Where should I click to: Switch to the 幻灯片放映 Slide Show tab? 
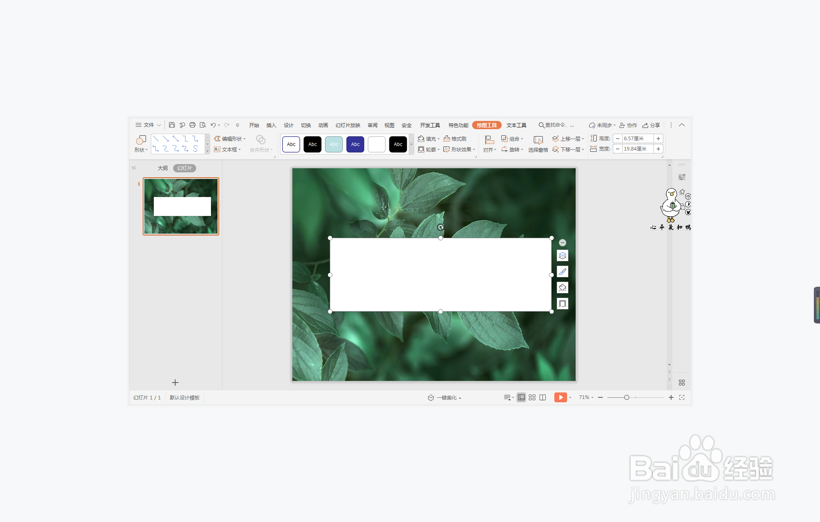[347, 125]
